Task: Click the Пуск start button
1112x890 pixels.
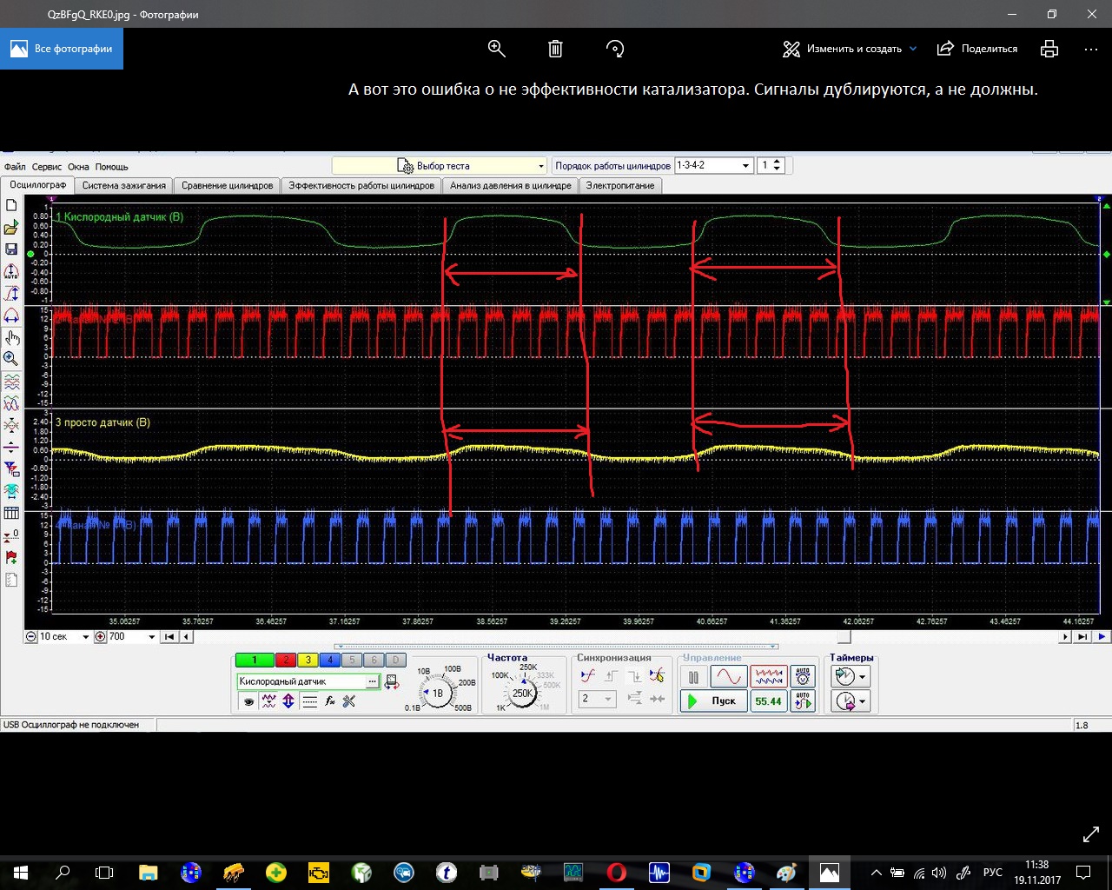Action: click(713, 701)
